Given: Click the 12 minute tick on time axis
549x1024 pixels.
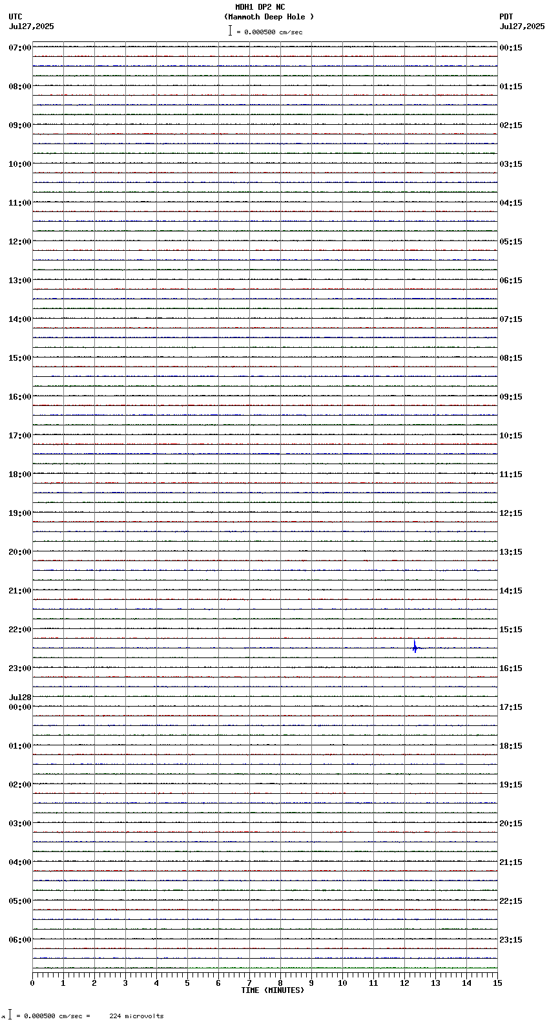Looking at the screenshot, I should (x=404, y=983).
